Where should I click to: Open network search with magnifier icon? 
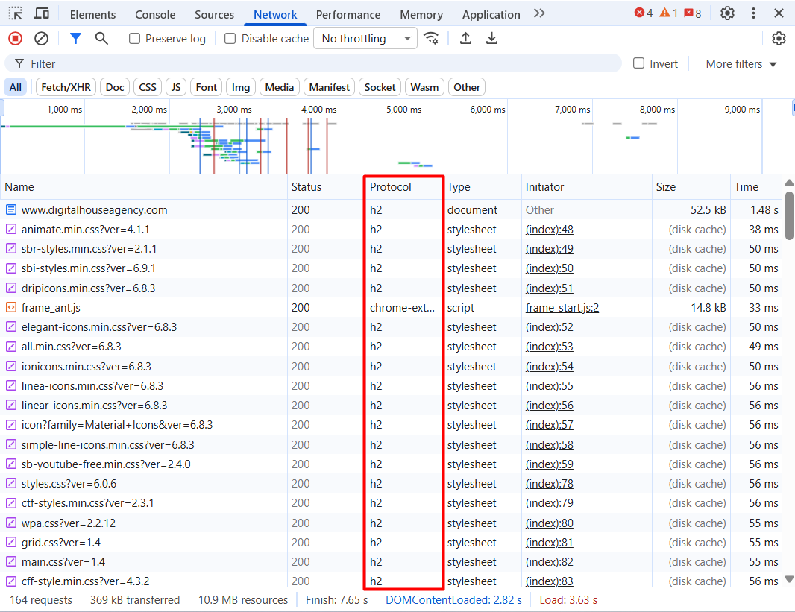(x=101, y=39)
